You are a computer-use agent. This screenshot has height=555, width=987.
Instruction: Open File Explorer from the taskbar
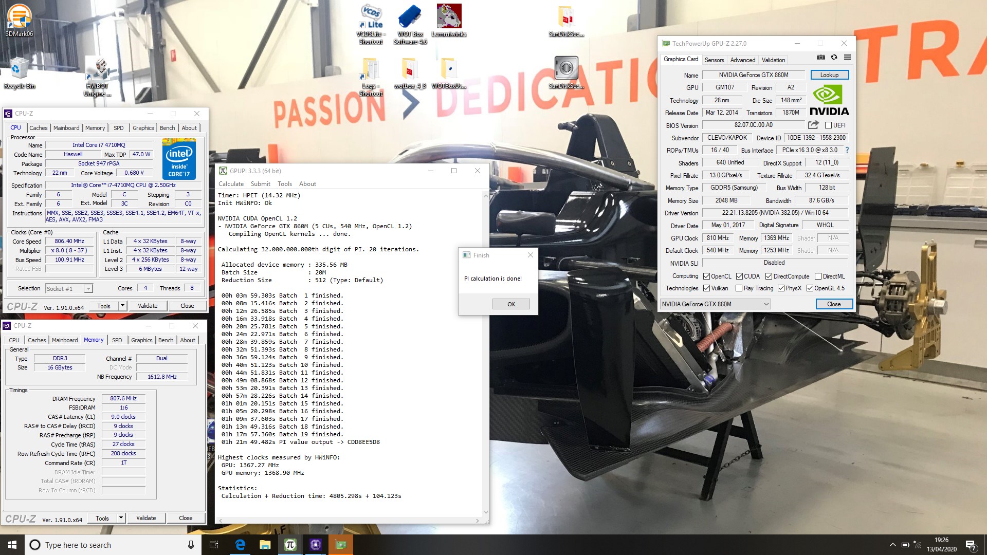[265, 545]
